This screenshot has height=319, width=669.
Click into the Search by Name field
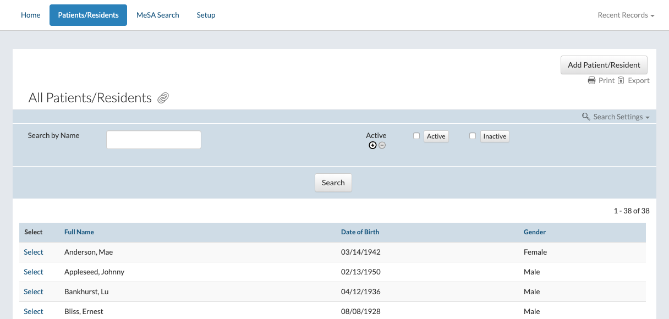tap(153, 140)
